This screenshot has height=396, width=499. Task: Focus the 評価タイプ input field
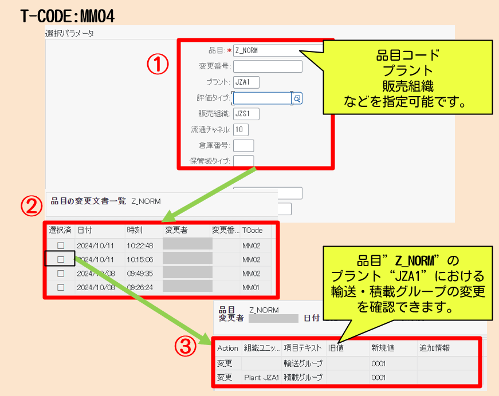262,98
